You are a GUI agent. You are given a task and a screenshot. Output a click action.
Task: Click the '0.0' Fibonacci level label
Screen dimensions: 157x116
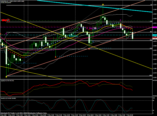point(151,5)
